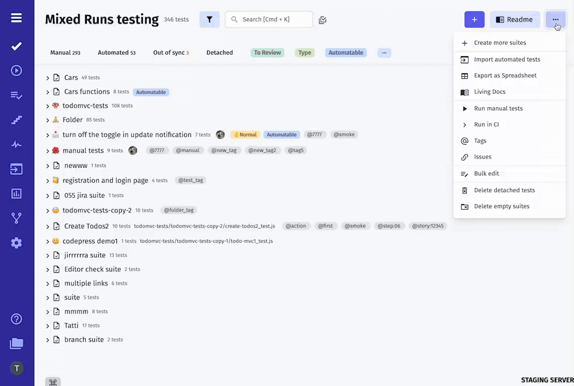Toggle multi-select mode icon next to search
Screen dimensions: 574x386
click(x=322, y=20)
